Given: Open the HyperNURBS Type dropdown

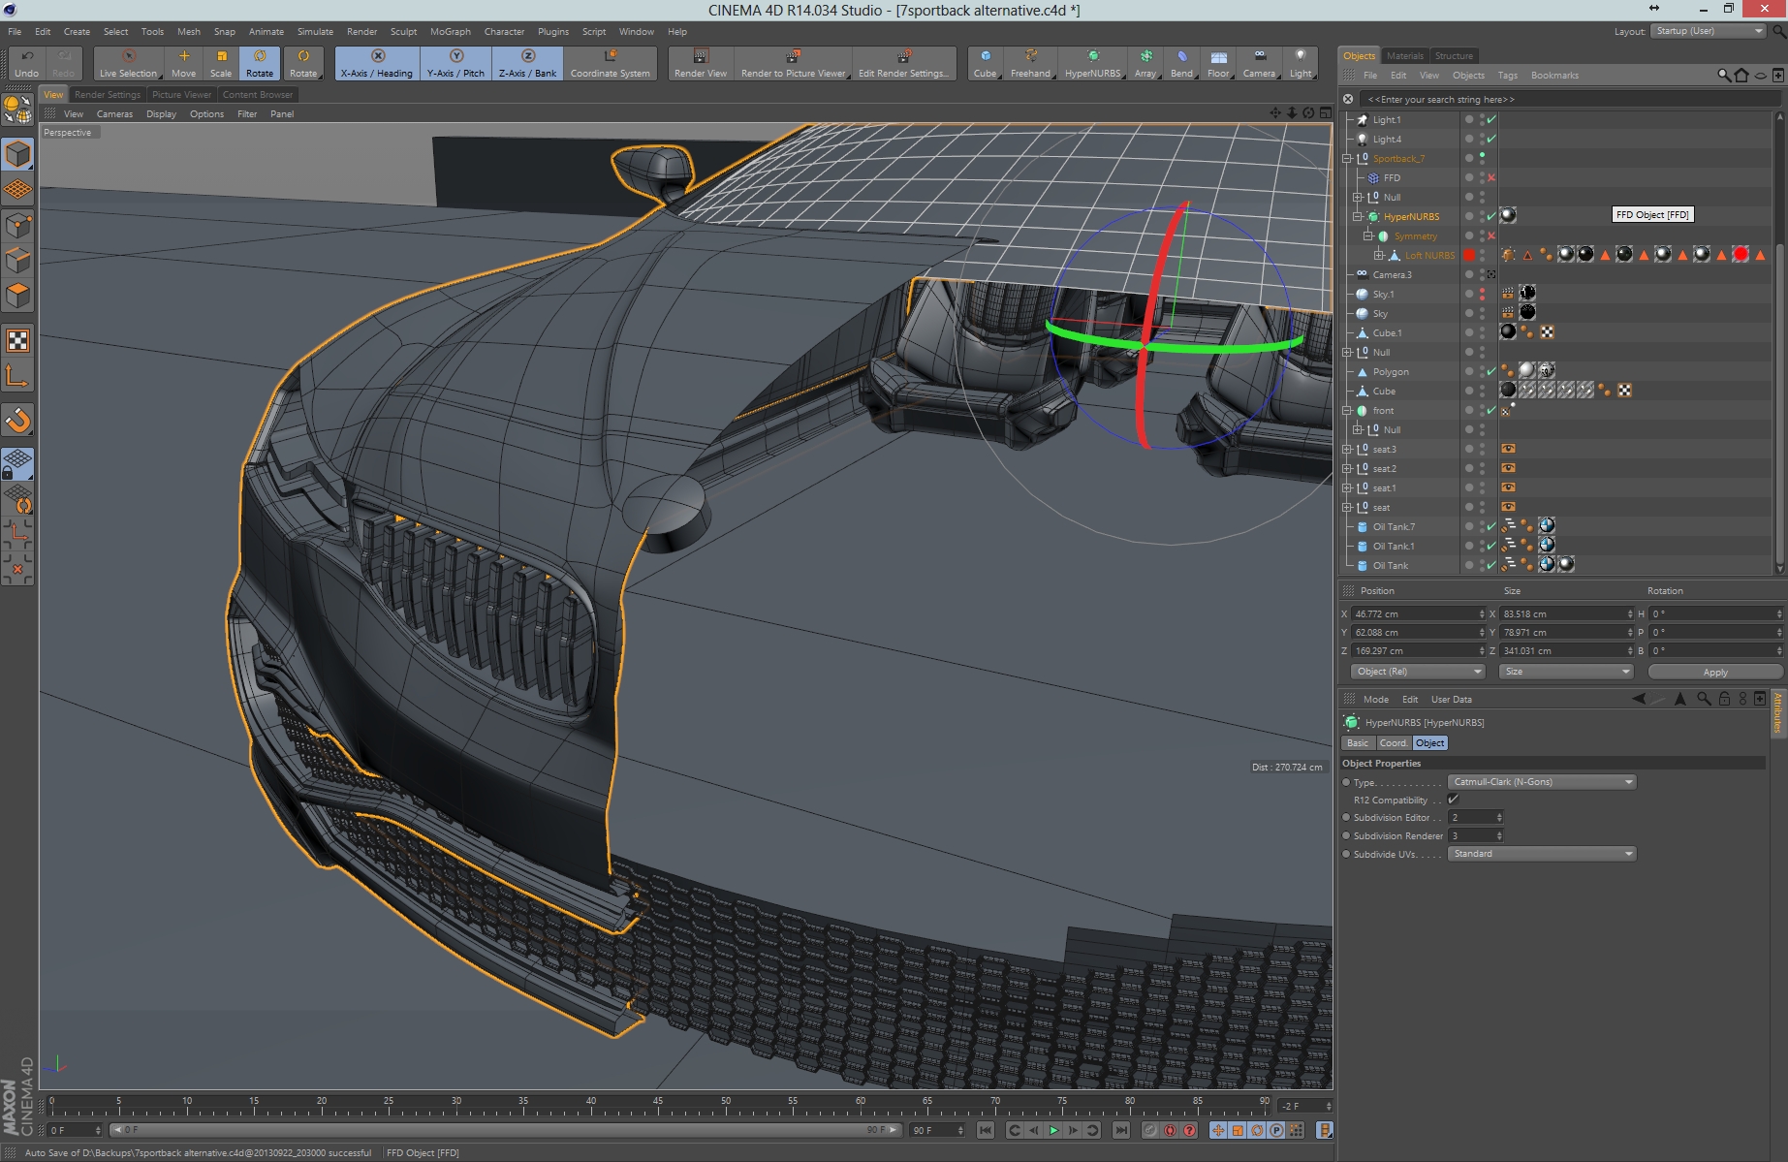Looking at the screenshot, I should coord(1541,782).
